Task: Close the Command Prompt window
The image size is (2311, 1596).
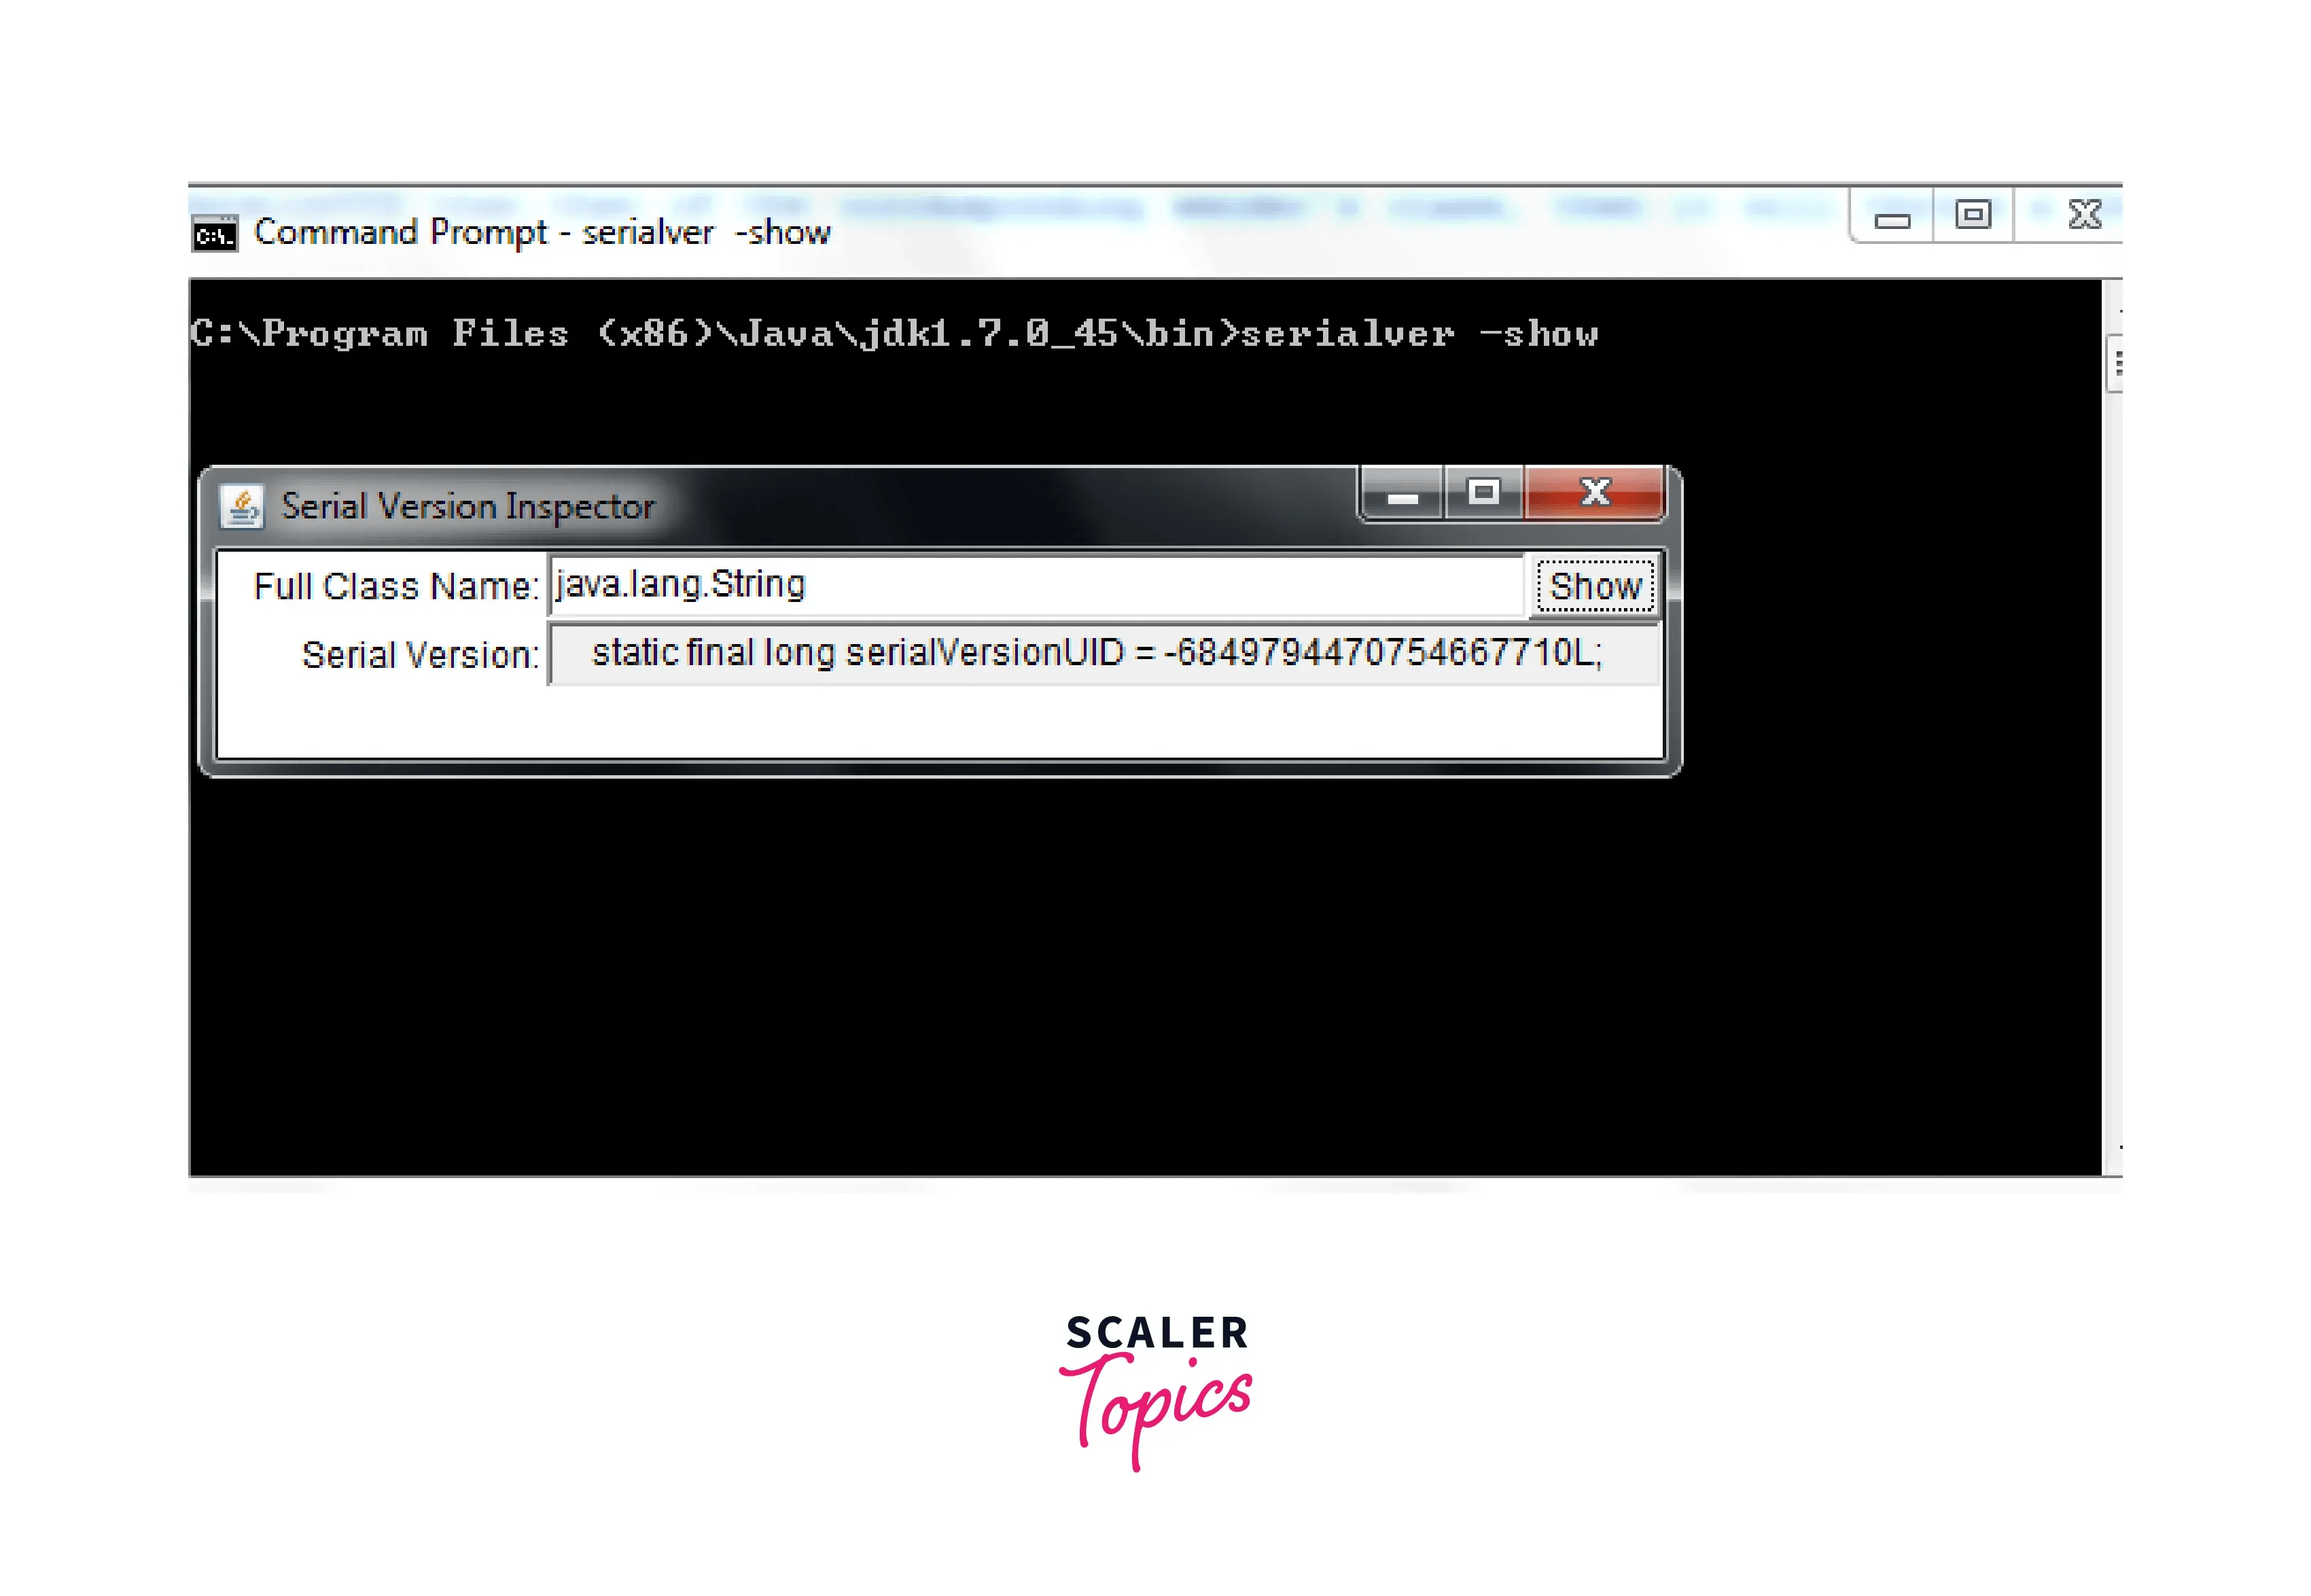Action: click(2084, 215)
